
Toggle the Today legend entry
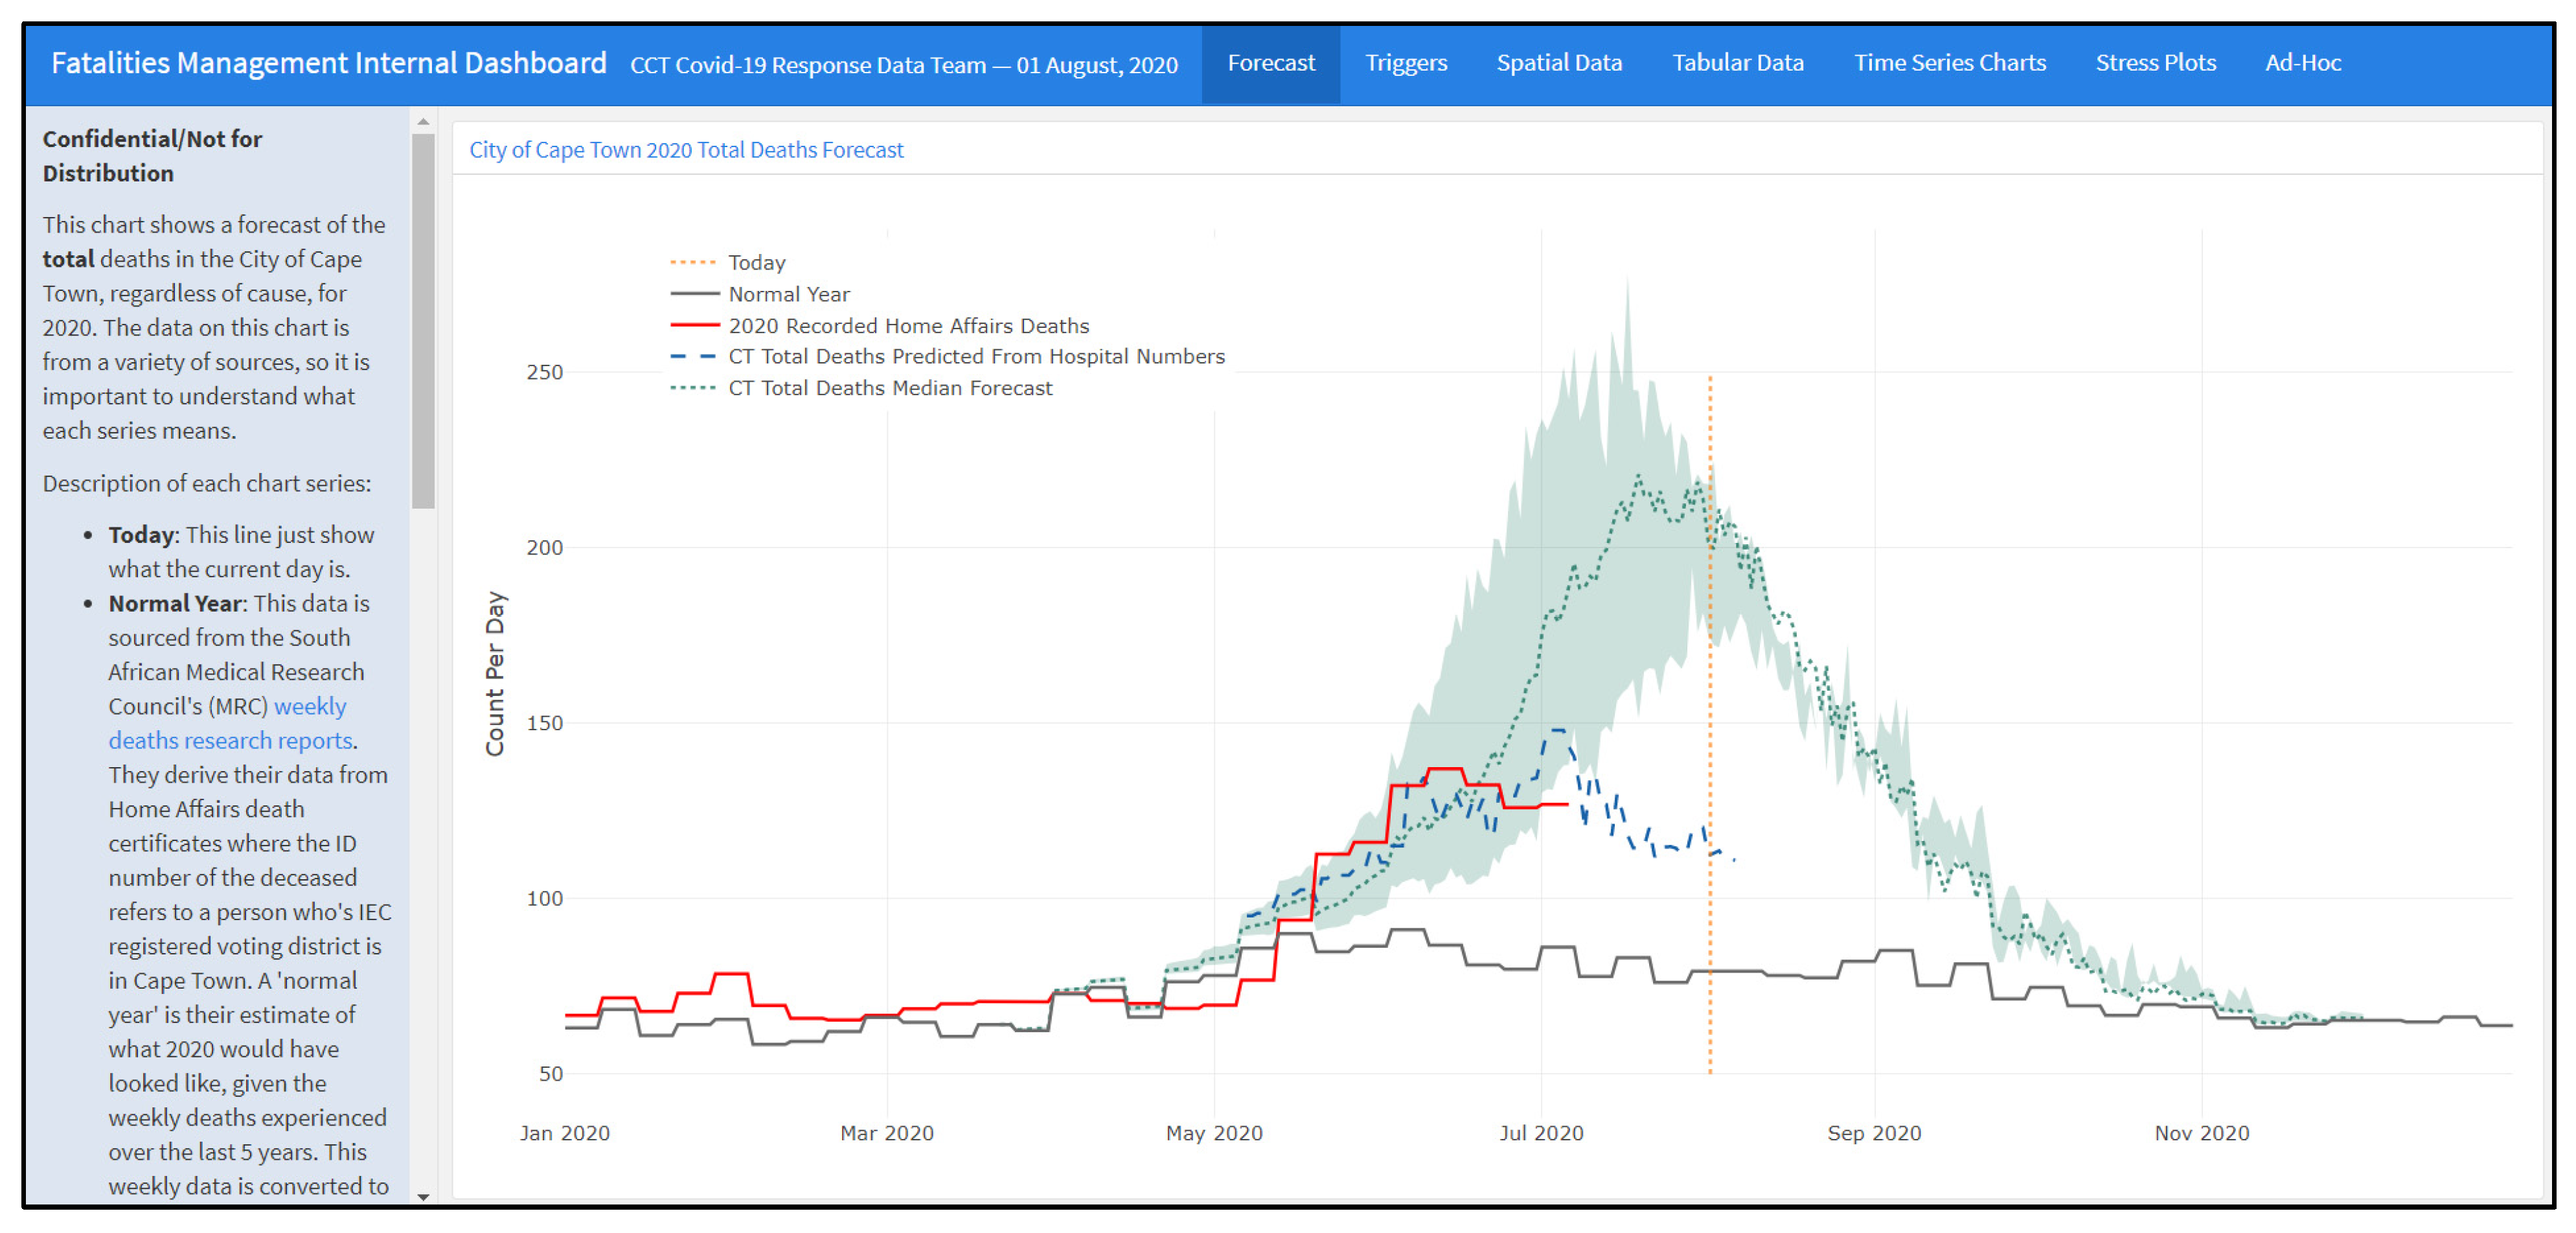(756, 262)
